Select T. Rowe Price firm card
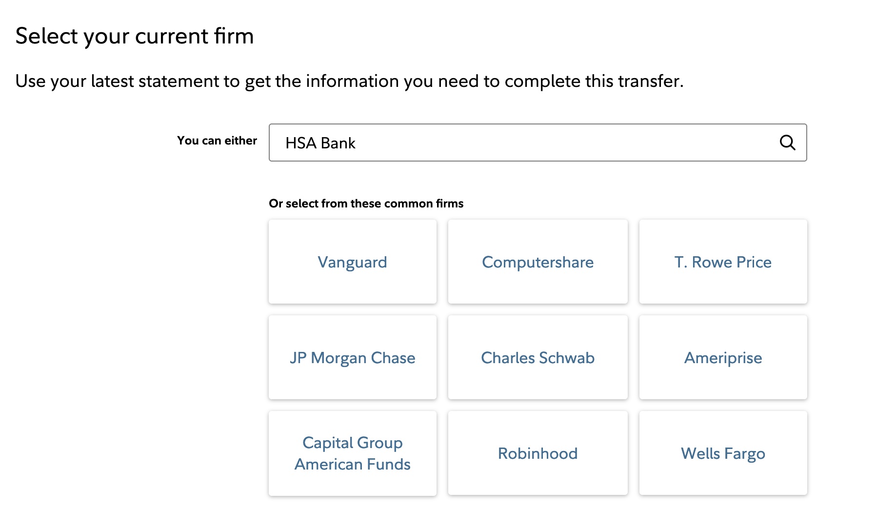876x532 pixels. point(722,262)
